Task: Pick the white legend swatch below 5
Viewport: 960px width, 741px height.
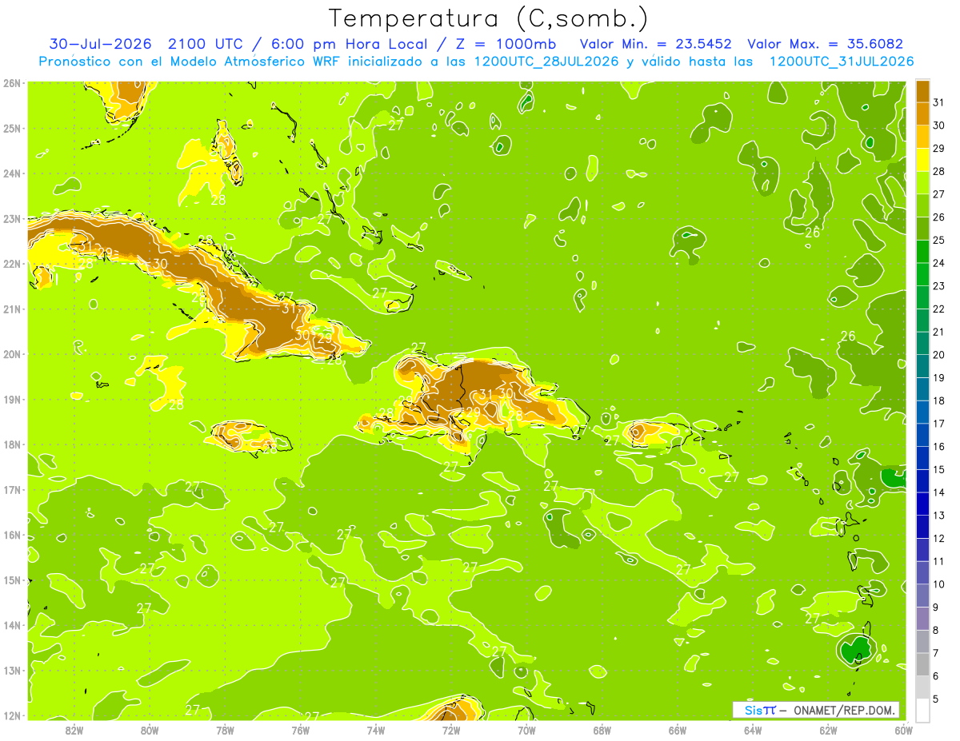Action: 923,710
